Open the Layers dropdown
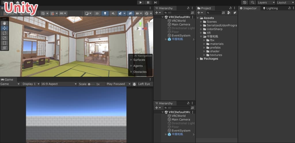 tap(266, 3)
